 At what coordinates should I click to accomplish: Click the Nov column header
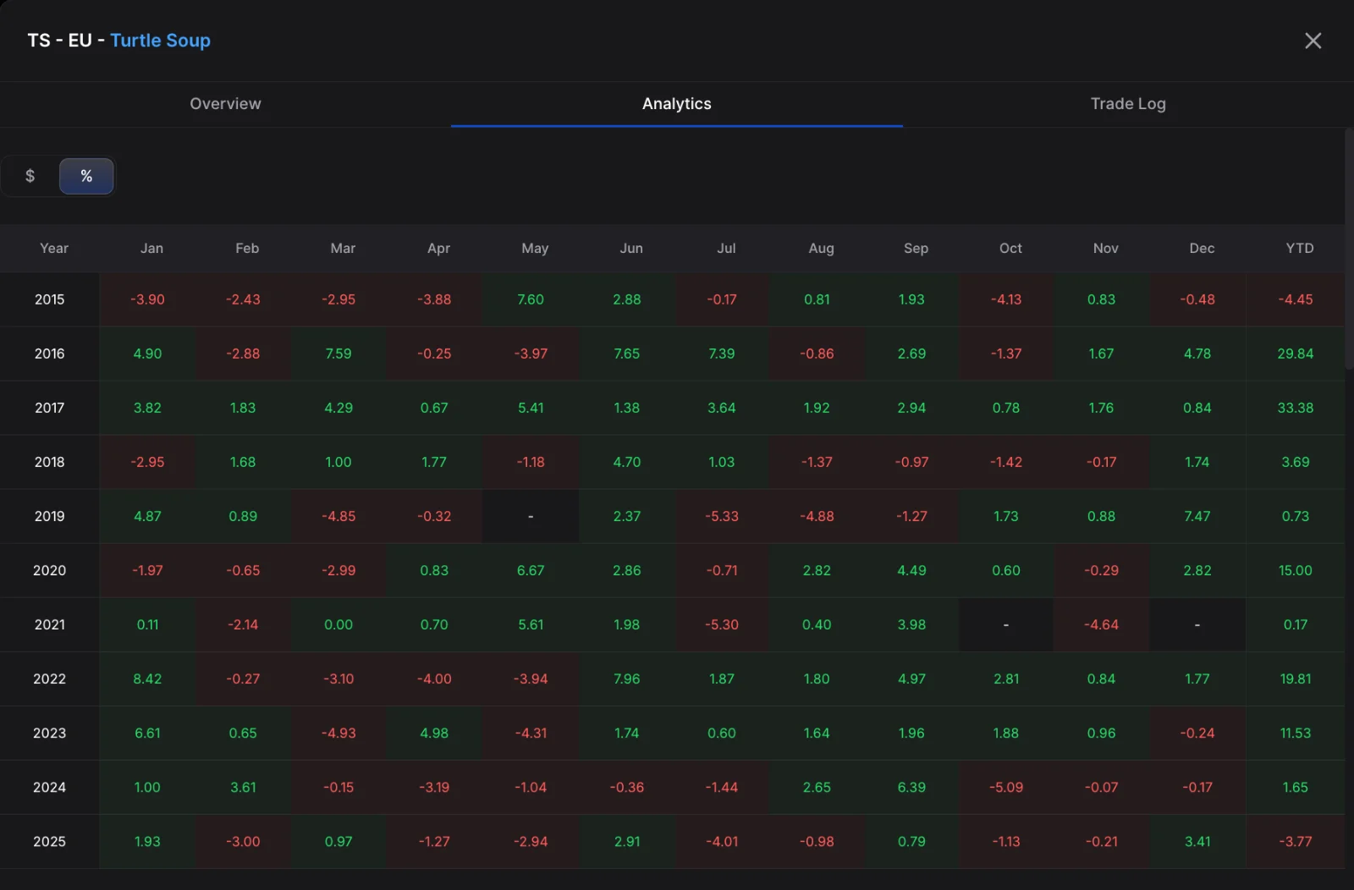click(x=1105, y=248)
